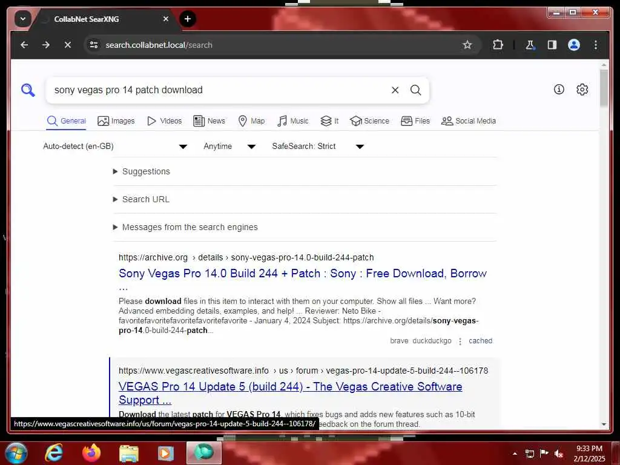620x465 pixels.
Task: Stop loading the page
Action: coord(68,45)
